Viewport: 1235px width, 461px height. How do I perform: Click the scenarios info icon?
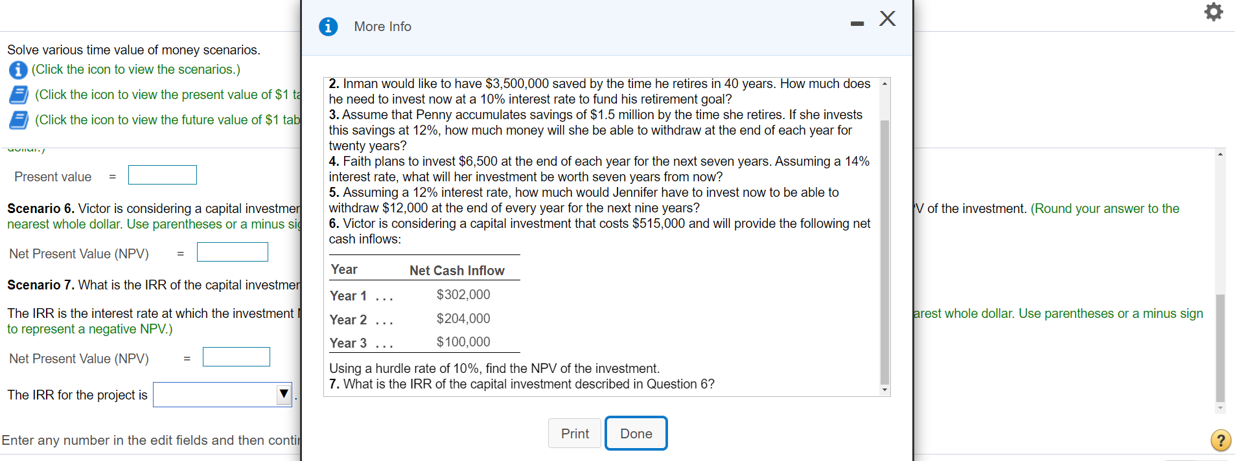(x=17, y=70)
